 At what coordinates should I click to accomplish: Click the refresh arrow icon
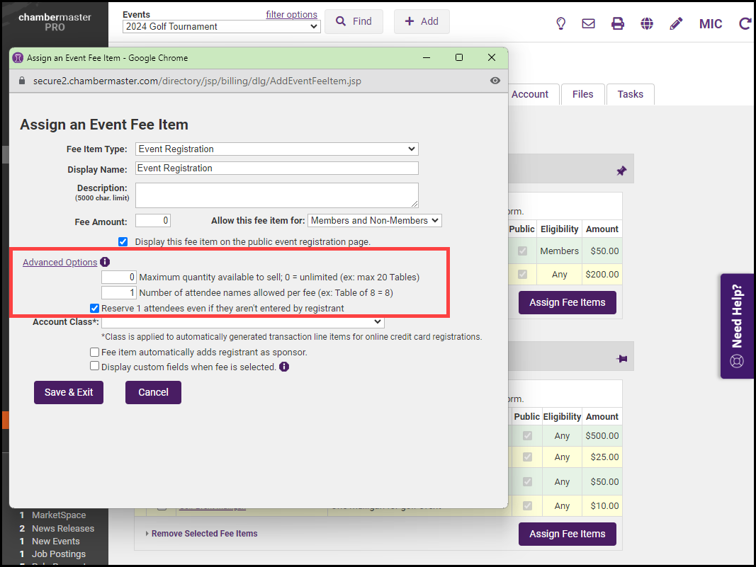coord(745,23)
